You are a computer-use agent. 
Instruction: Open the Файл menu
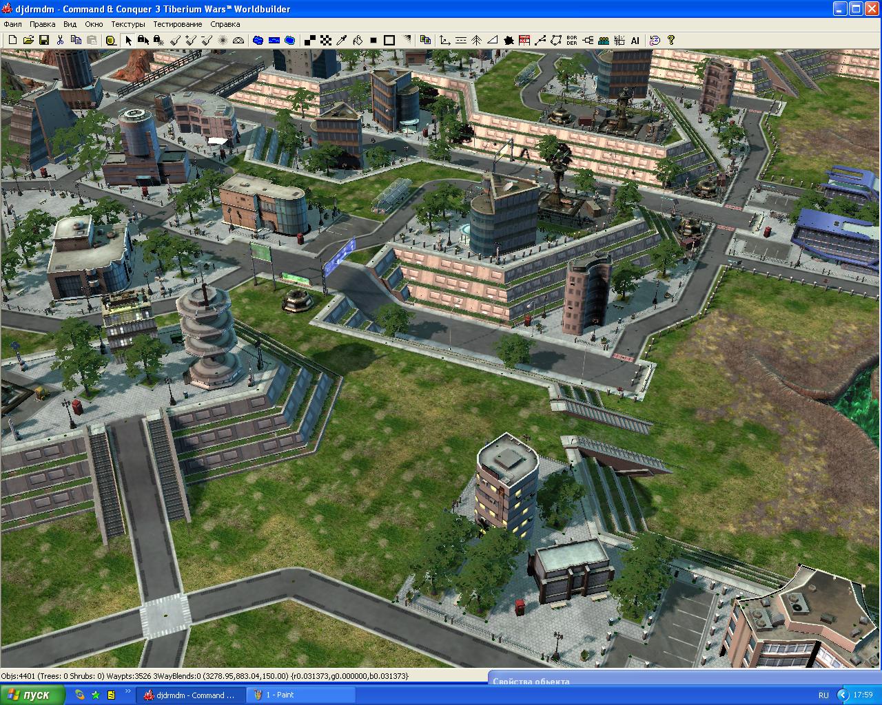12,24
